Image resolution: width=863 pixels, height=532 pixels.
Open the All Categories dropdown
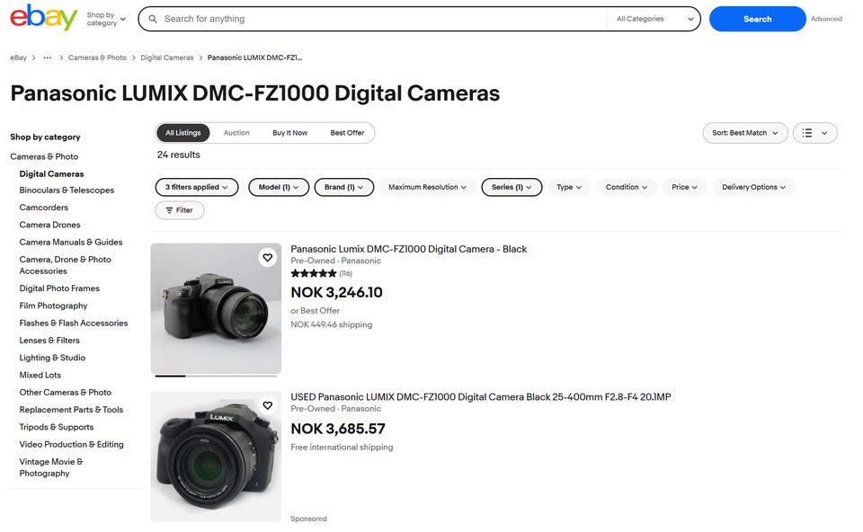click(654, 19)
